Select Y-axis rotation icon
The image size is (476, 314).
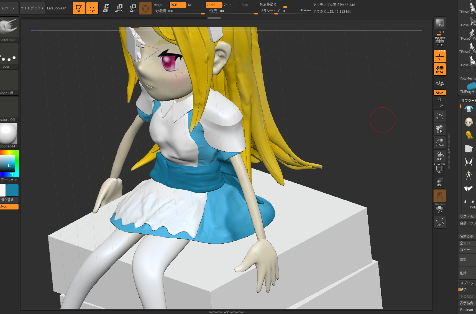440,99
